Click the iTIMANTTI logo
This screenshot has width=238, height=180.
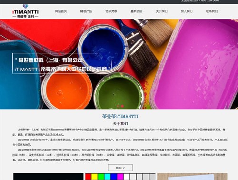click(x=25, y=11)
